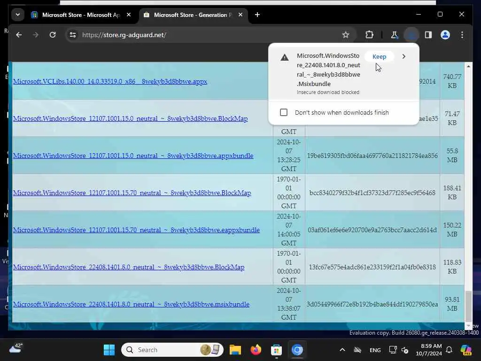Open the clock showing 8:59 AM
Image resolution: width=481 pixels, height=361 pixels.
(x=428, y=350)
